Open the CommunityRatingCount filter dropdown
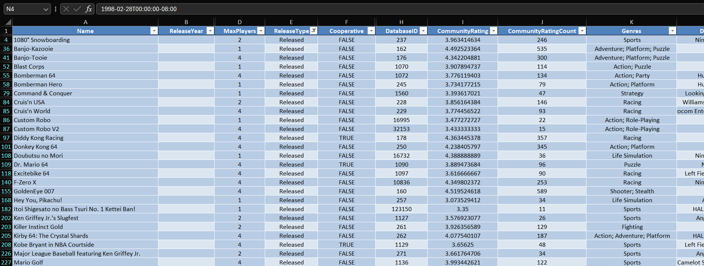The height and width of the screenshot is (266, 704). [582, 31]
